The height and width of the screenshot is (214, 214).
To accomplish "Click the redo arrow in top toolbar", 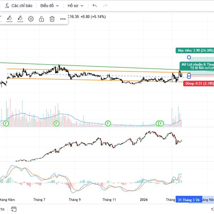I will 105,6.
